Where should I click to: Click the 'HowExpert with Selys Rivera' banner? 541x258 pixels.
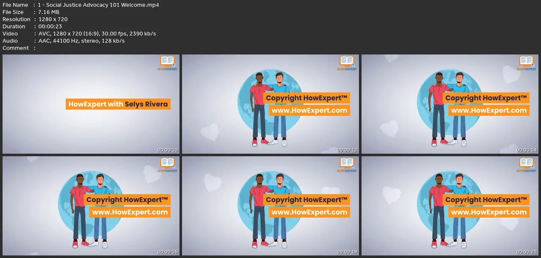(118, 104)
